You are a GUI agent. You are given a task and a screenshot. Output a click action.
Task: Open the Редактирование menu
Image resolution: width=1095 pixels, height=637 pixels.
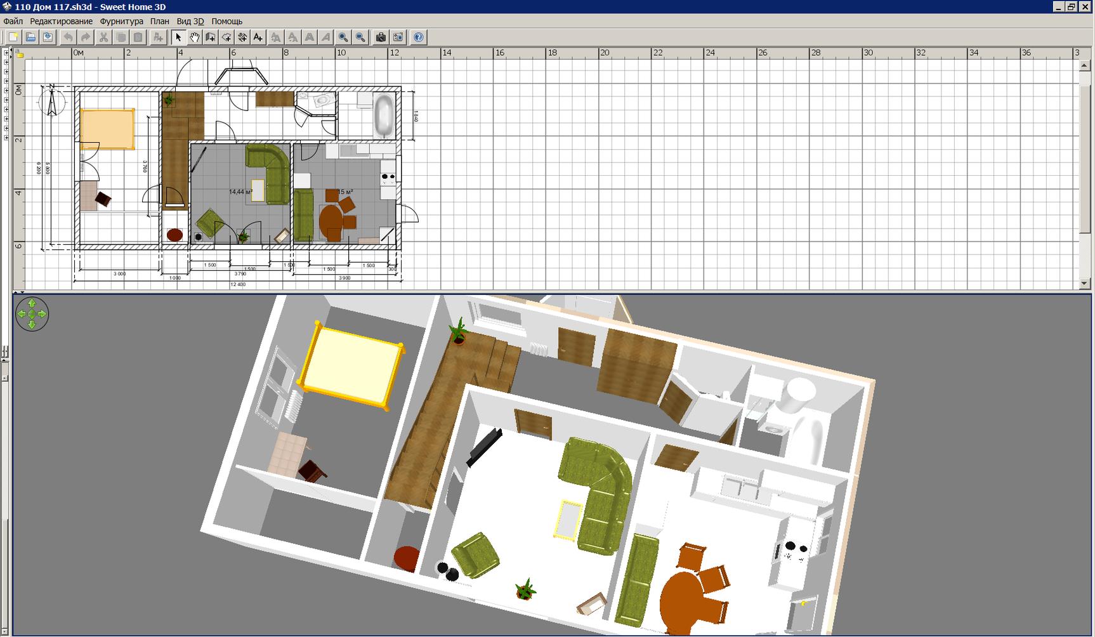coord(61,21)
